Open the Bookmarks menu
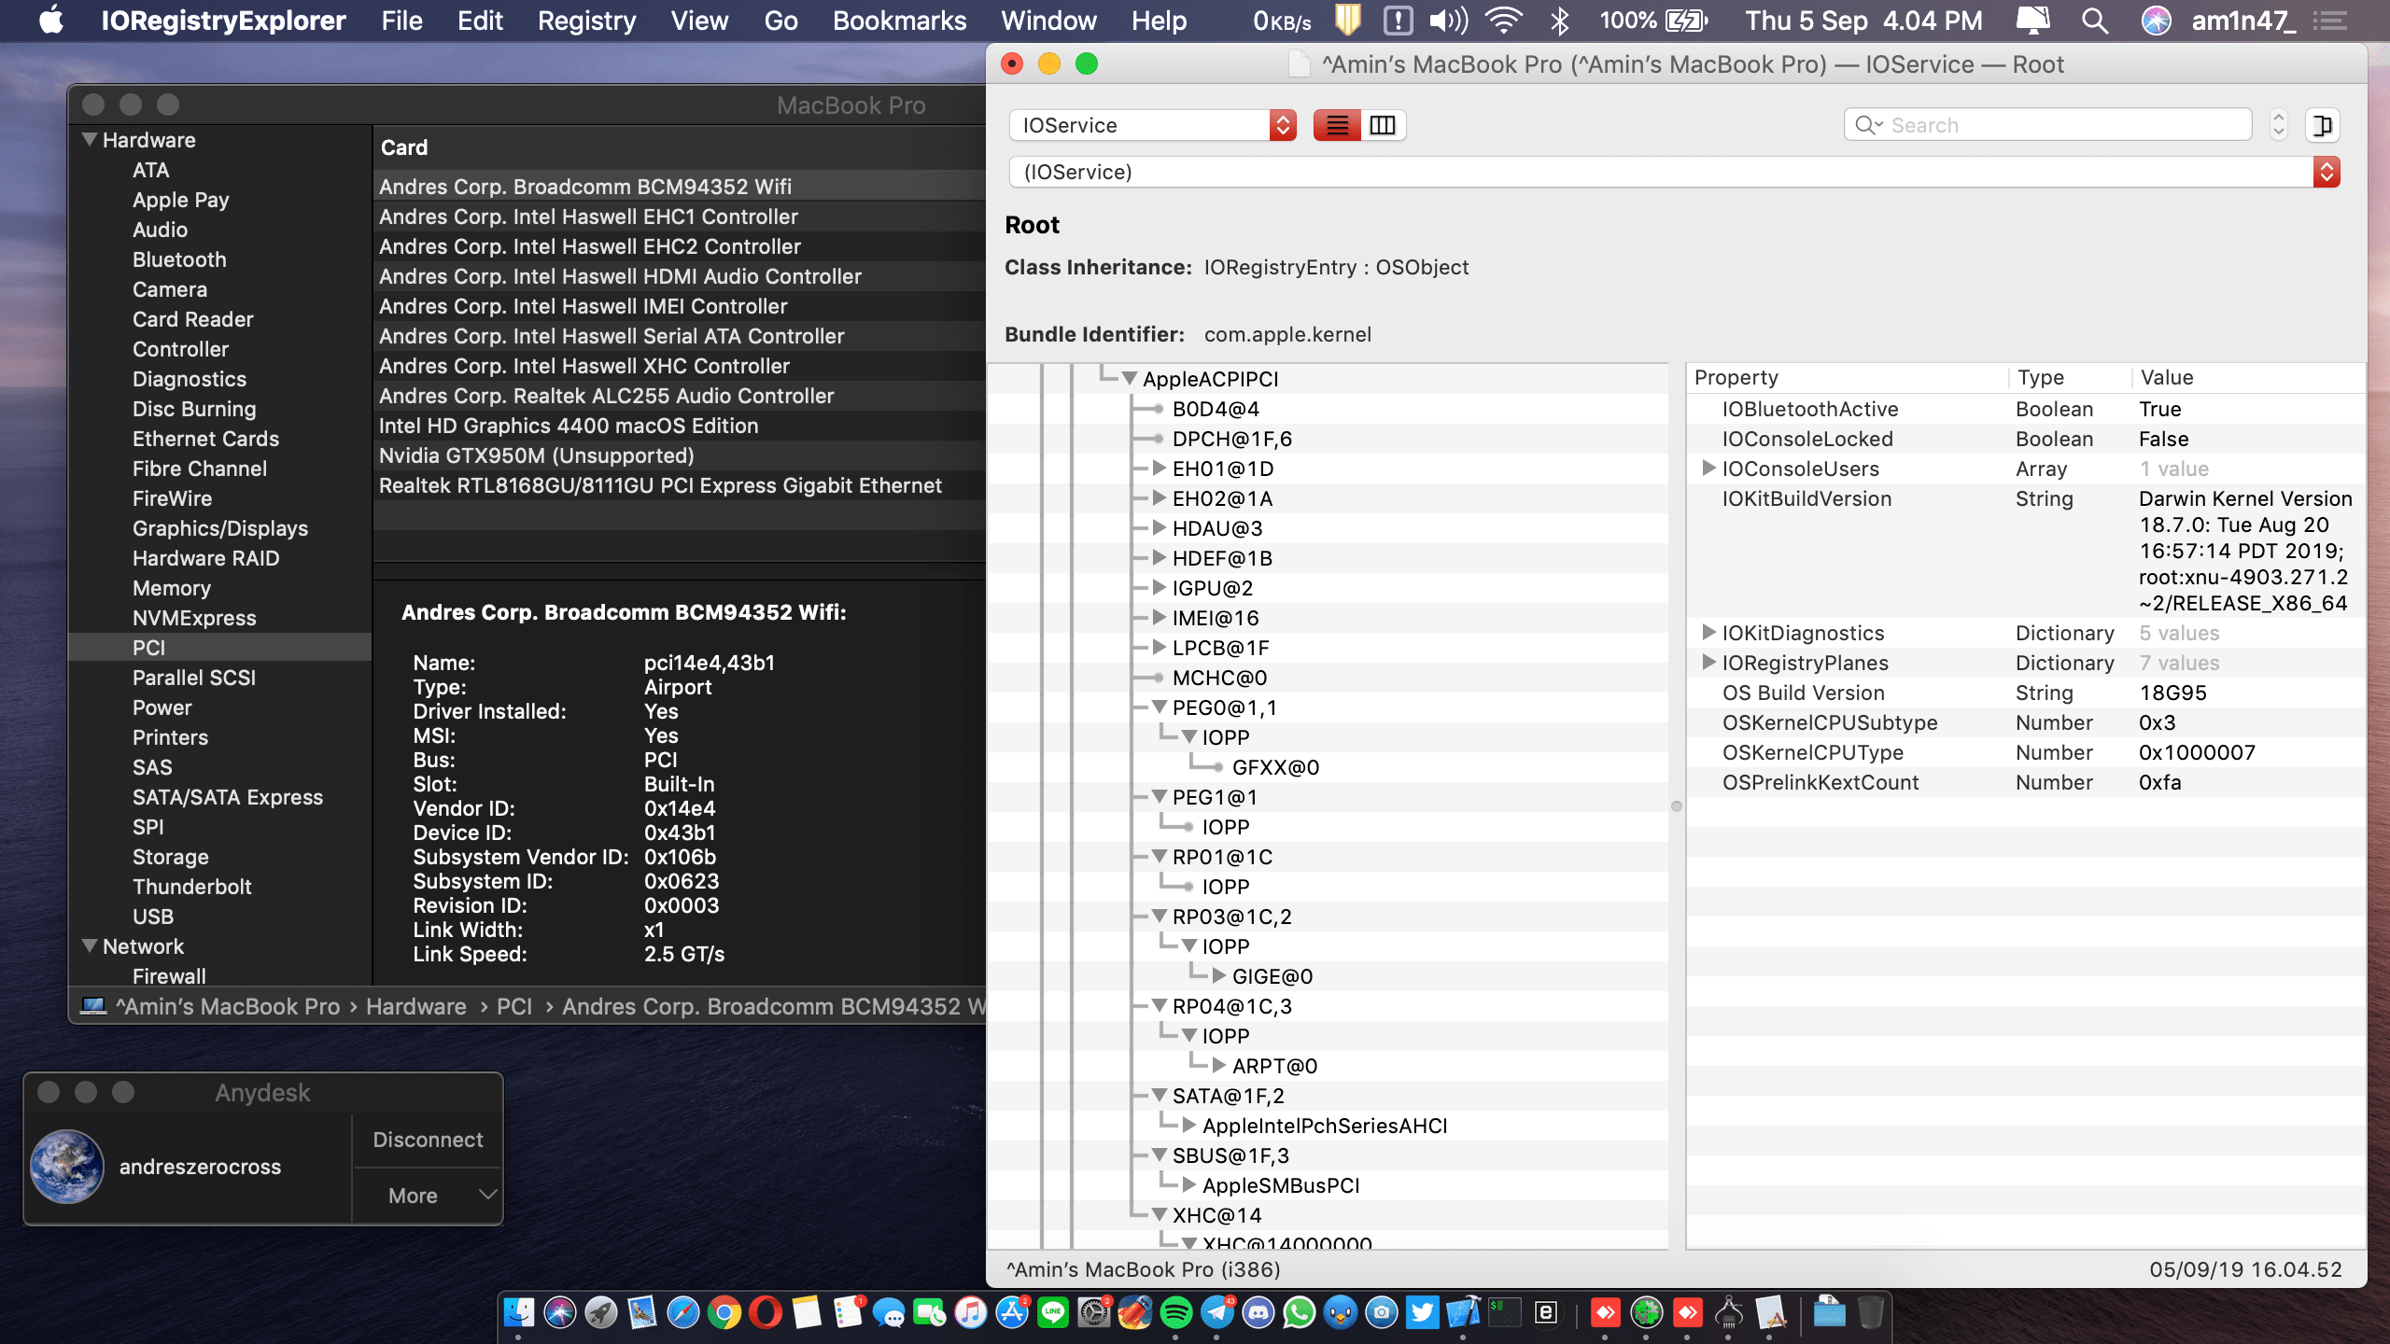This screenshot has height=1344, width=2390. point(899,21)
